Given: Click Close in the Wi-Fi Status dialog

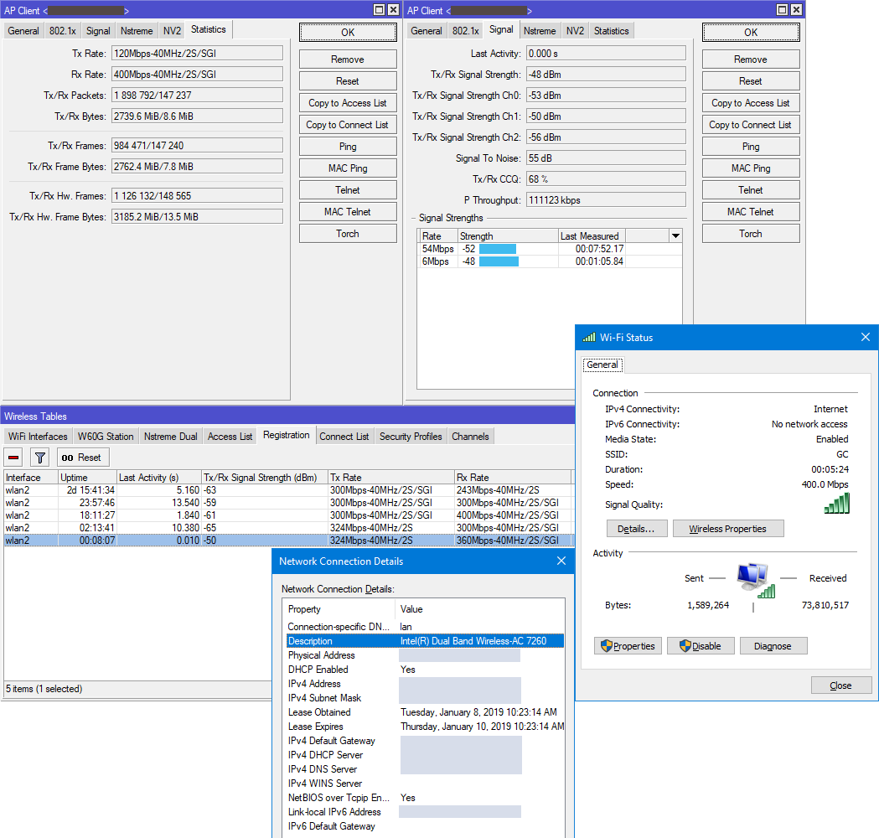Looking at the screenshot, I should coord(841,685).
